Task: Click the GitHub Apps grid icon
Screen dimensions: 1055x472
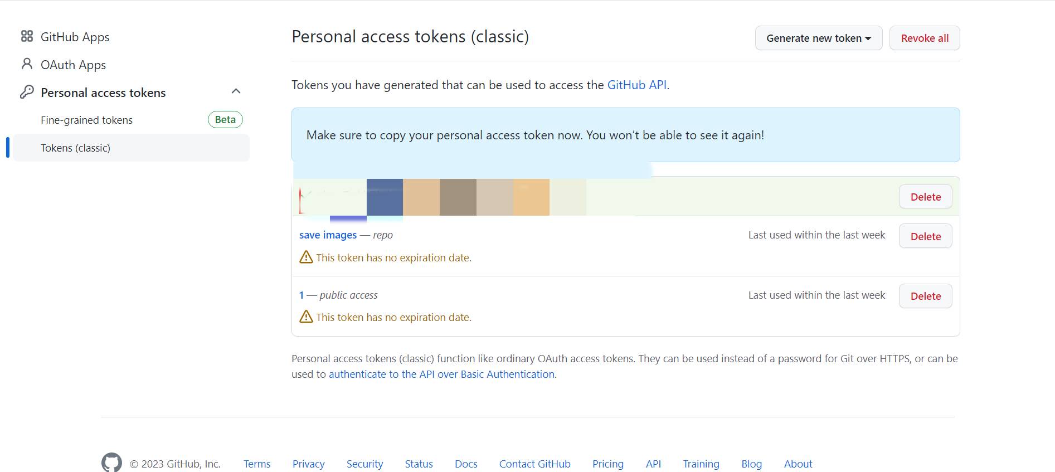Action: 27,36
